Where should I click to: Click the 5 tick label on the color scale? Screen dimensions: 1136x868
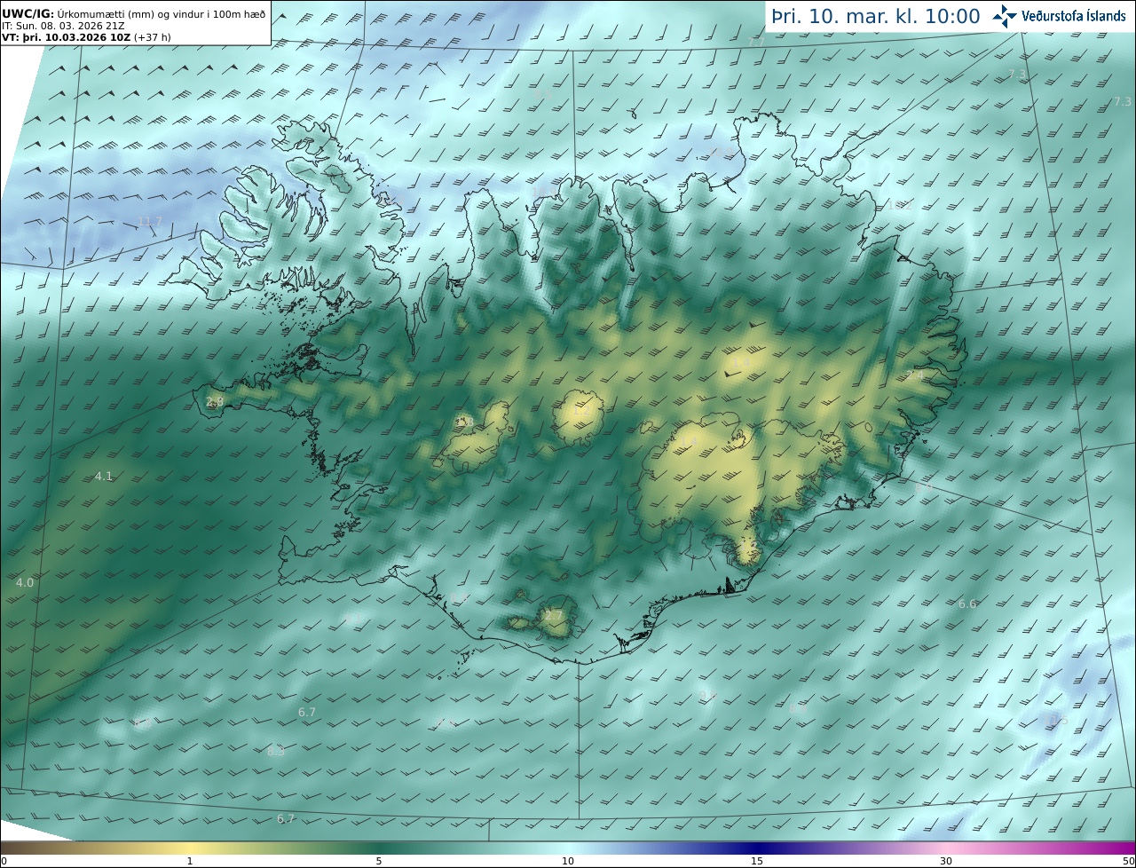coord(379,861)
